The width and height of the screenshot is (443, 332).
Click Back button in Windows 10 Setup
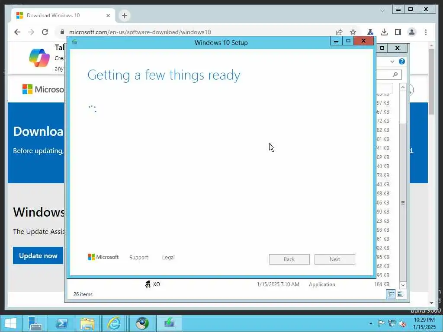(289, 259)
